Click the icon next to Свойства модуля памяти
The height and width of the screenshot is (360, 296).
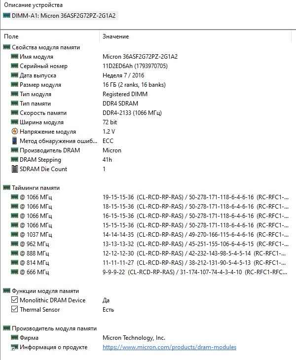pos(6,47)
